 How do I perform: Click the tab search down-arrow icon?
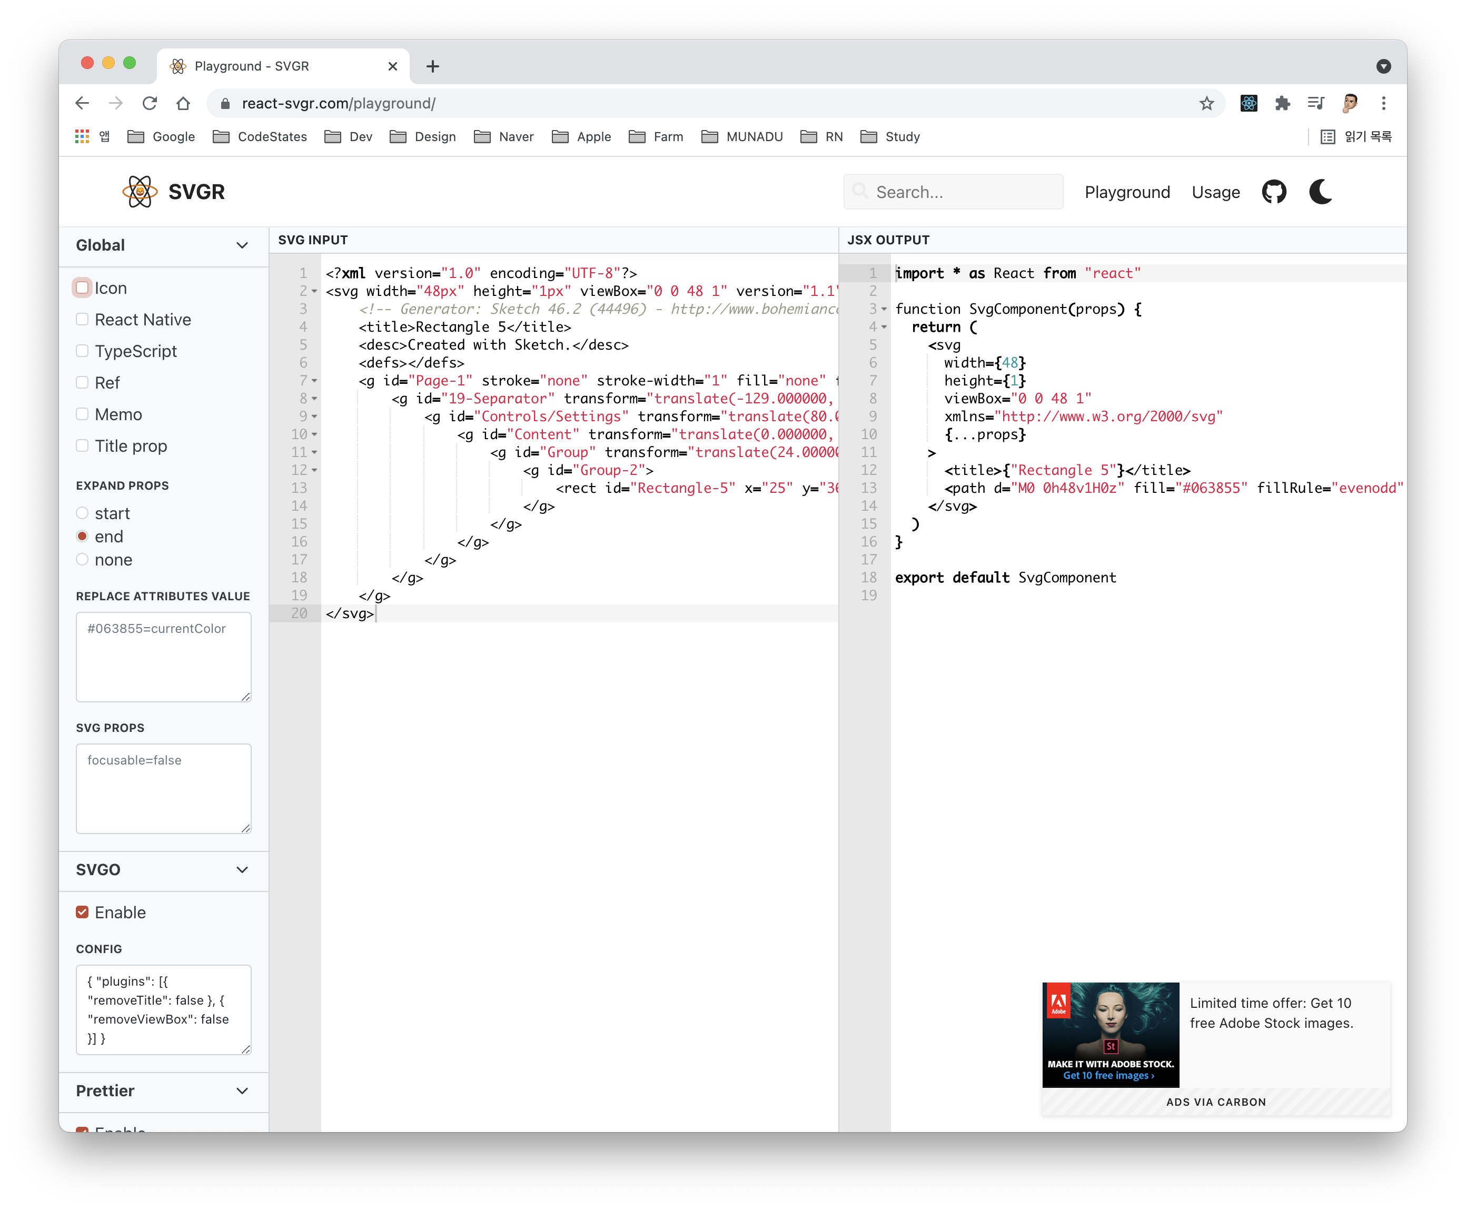tap(1384, 66)
